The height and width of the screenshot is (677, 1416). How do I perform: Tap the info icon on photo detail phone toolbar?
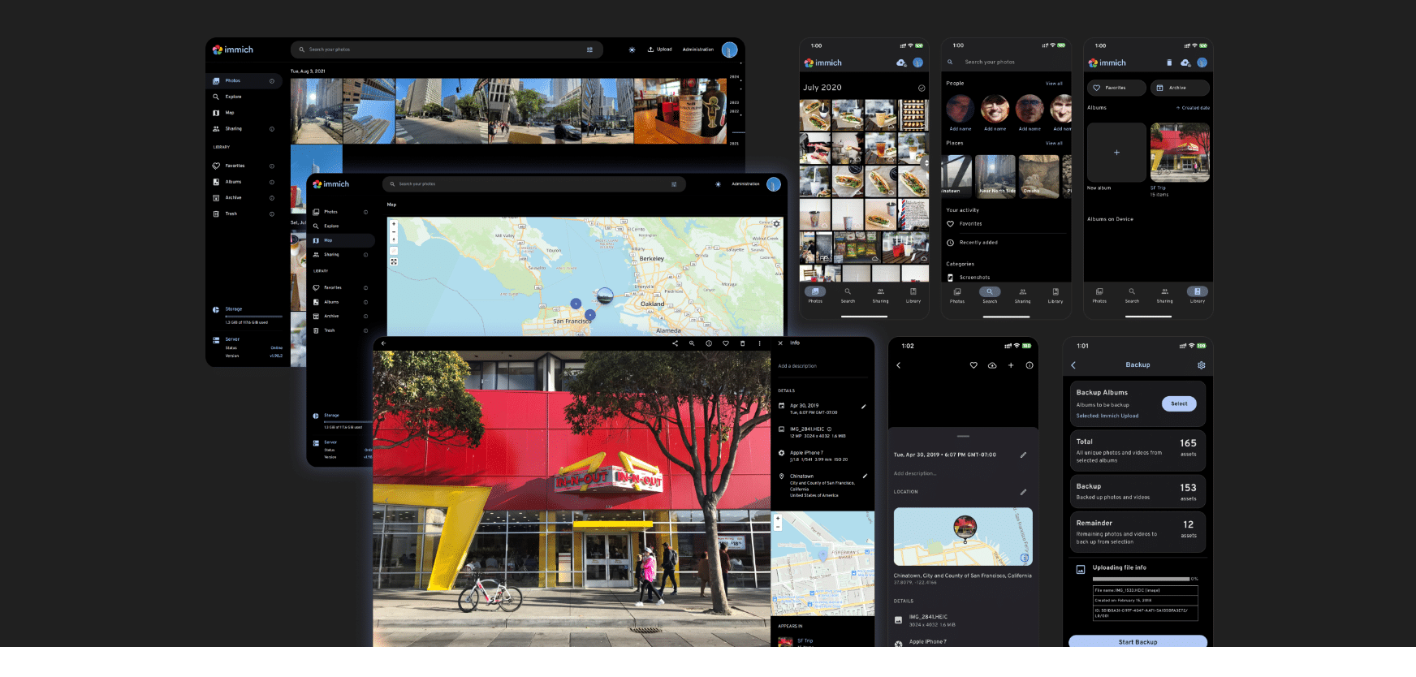click(x=1030, y=365)
